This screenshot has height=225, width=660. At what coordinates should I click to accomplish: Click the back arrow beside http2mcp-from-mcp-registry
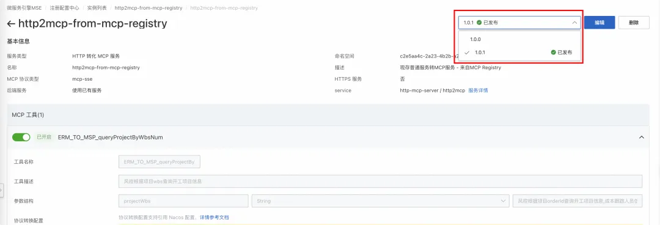pyautogui.click(x=12, y=24)
